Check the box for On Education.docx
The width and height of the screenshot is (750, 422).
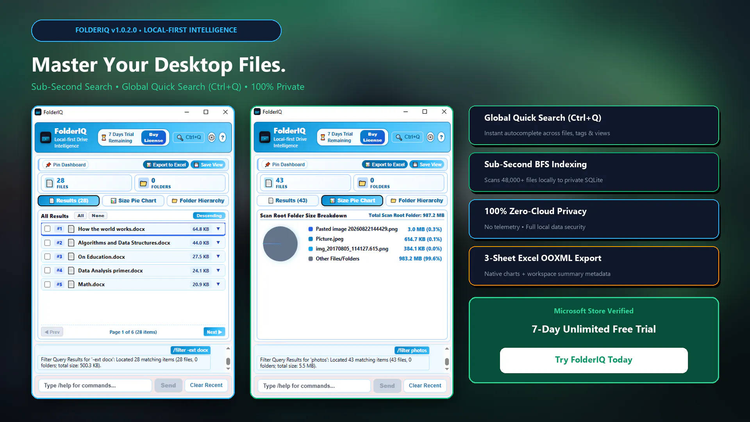click(x=47, y=257)
